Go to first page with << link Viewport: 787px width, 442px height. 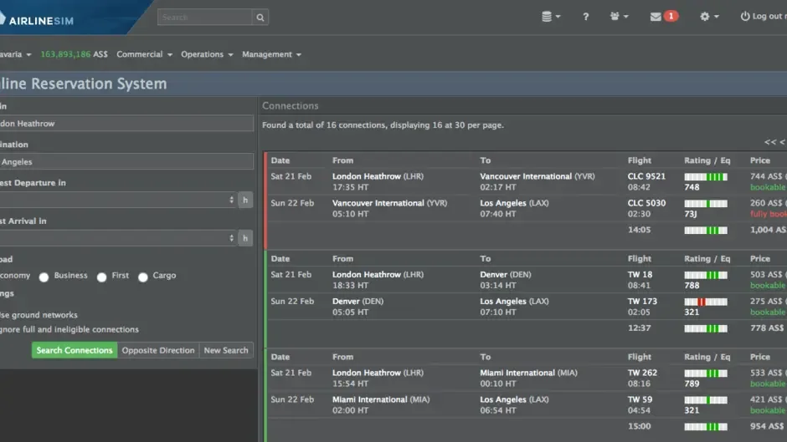770,142
